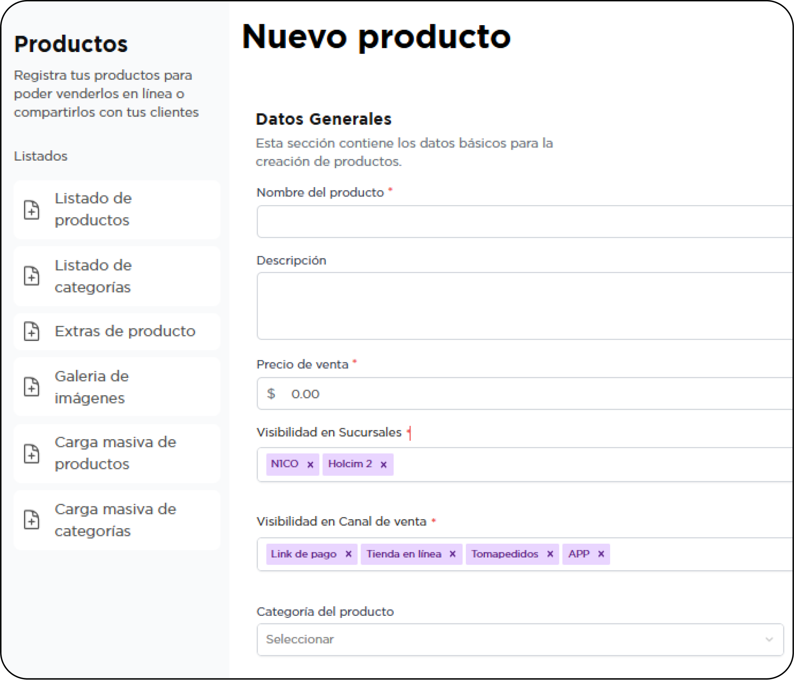Select the Holcim 2 tag label
Viewport: 794px width, 680px height.
click(350, 464)
